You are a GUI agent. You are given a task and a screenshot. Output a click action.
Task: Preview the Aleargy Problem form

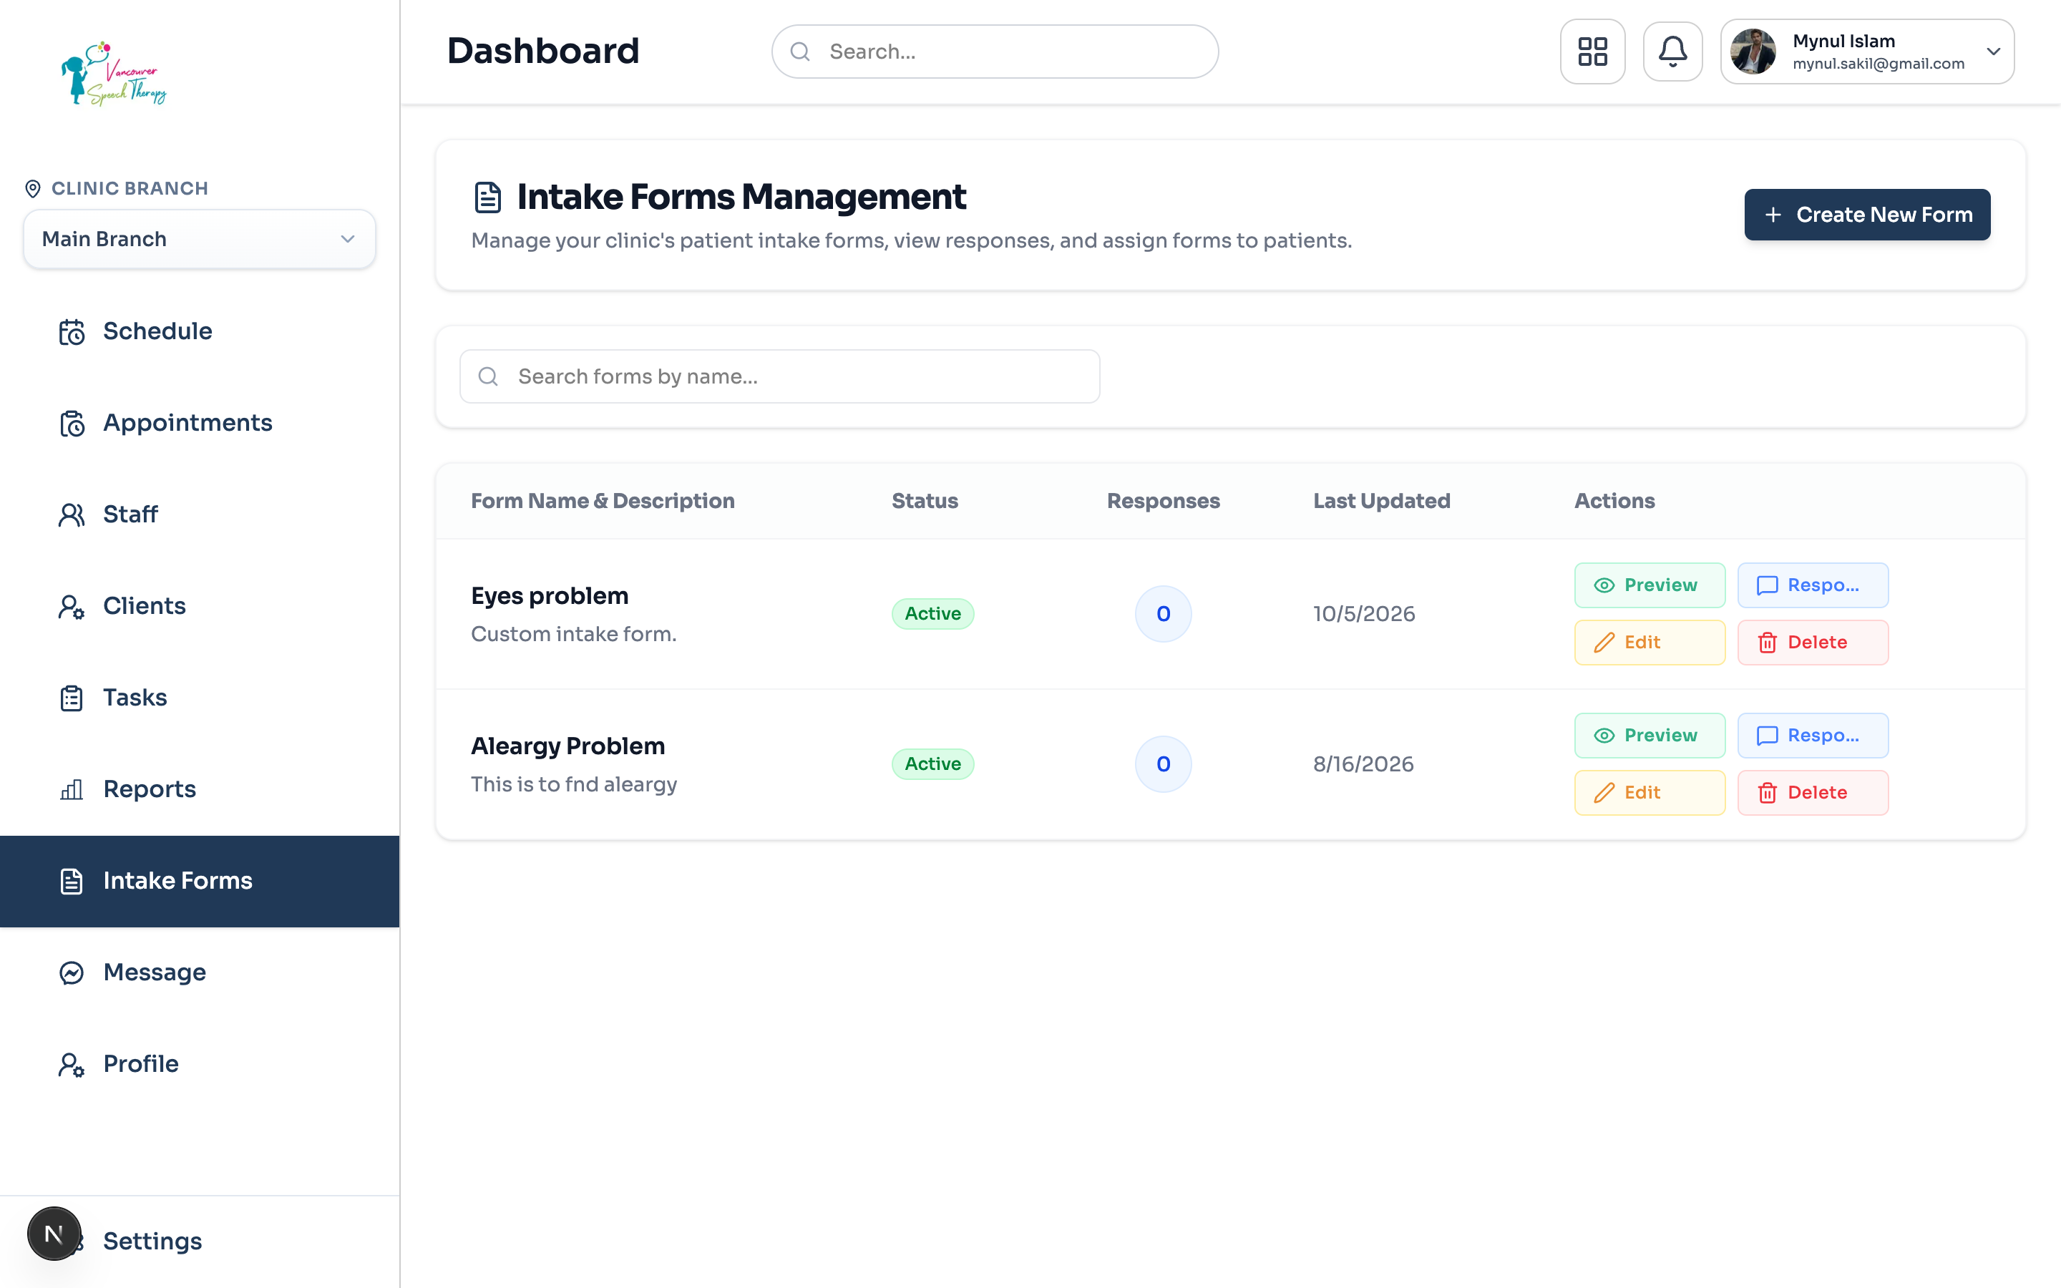pos(1650,735)
